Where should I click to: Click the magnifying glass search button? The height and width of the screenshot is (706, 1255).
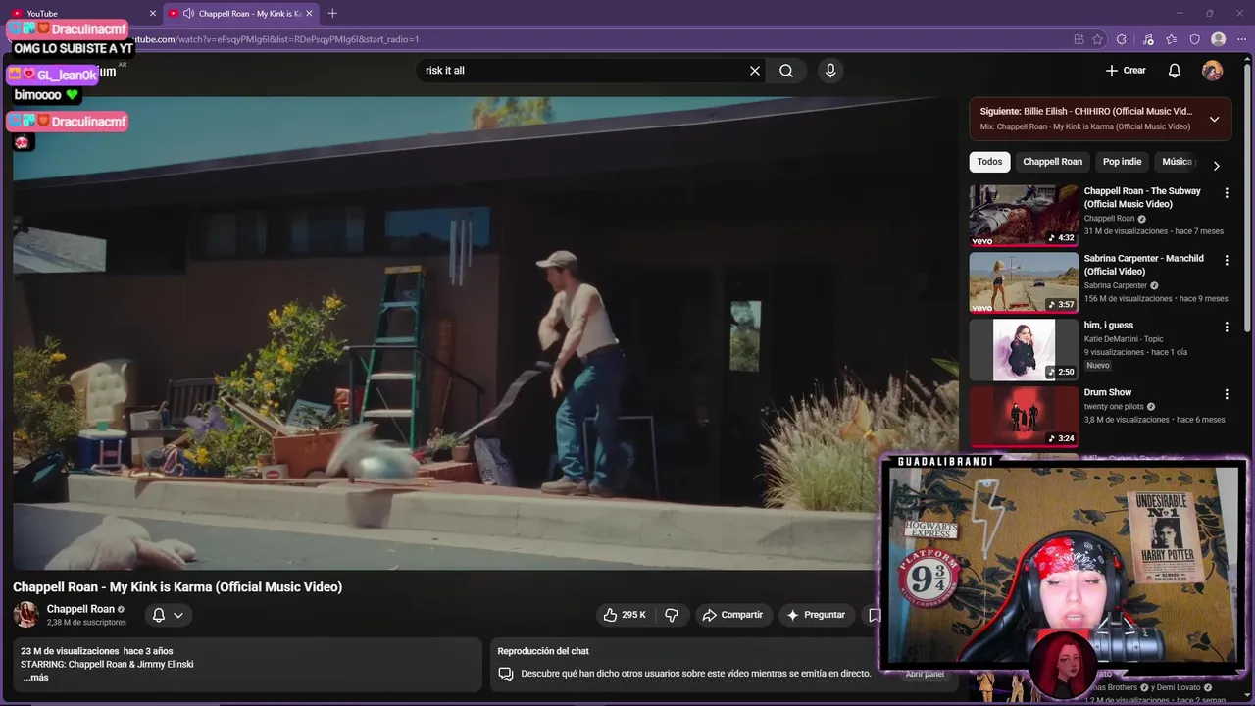point(786,71)
